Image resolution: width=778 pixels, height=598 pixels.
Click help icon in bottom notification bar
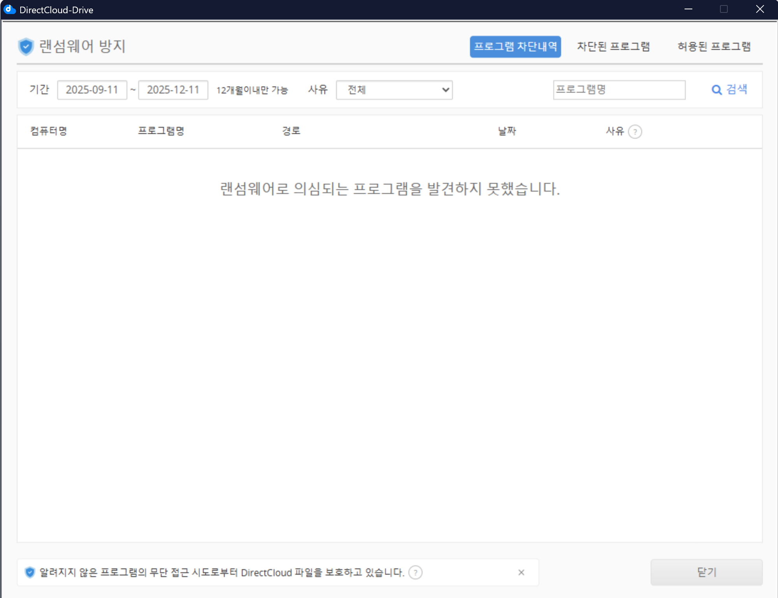tap(415, 572)
